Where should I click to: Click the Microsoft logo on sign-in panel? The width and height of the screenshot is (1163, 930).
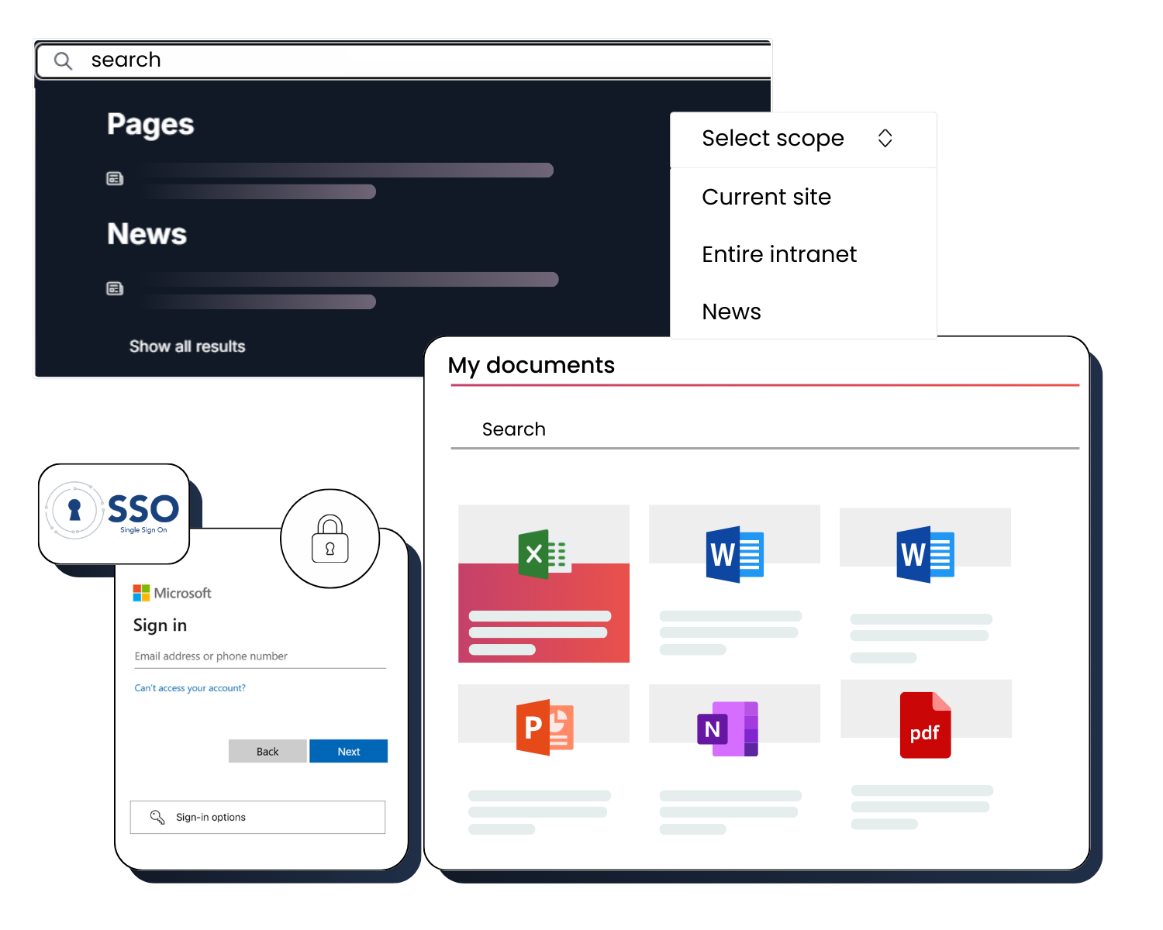(172, 593)
